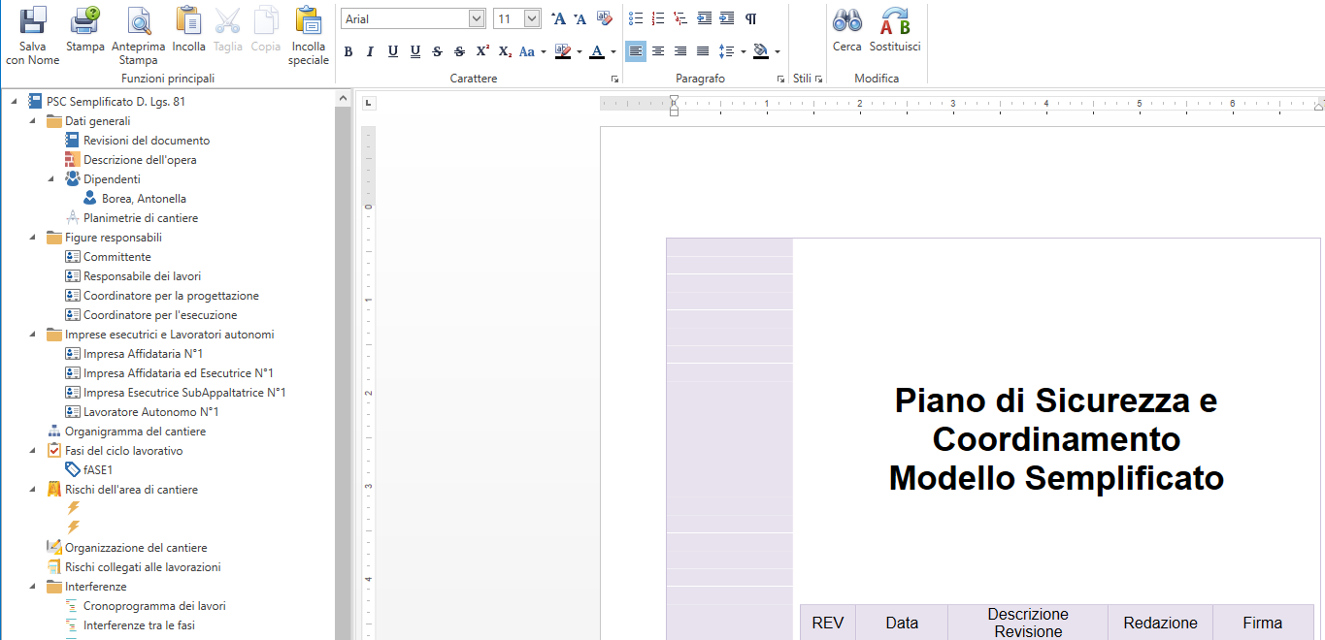Screen dimensions: 1325x640
Task: Collapse Fasi del ciclo lavorativo node
Action: (33, 451)
